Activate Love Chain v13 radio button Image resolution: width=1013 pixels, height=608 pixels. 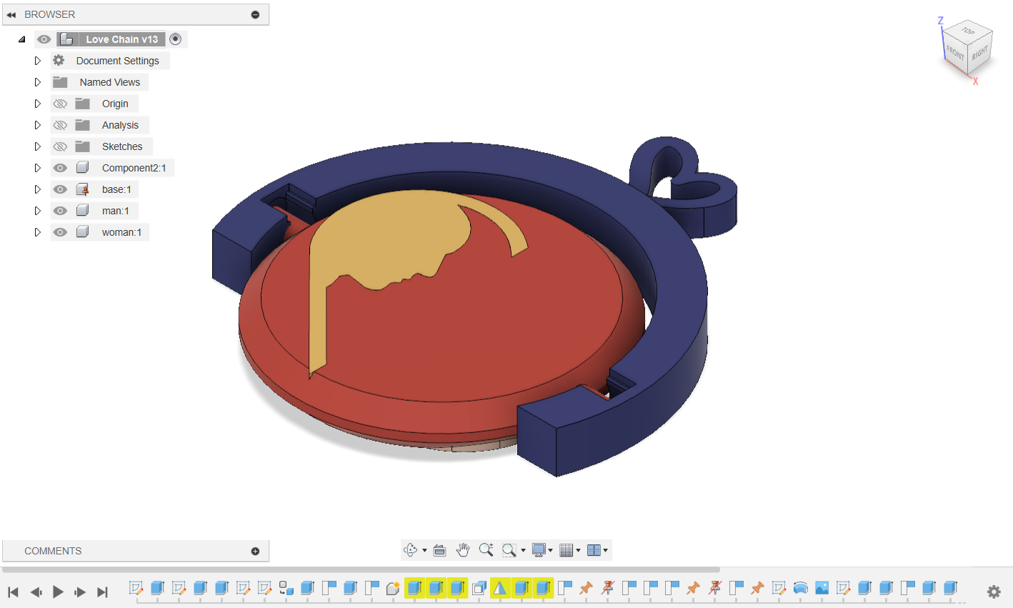pyautogui.click(x=176, y=39)
